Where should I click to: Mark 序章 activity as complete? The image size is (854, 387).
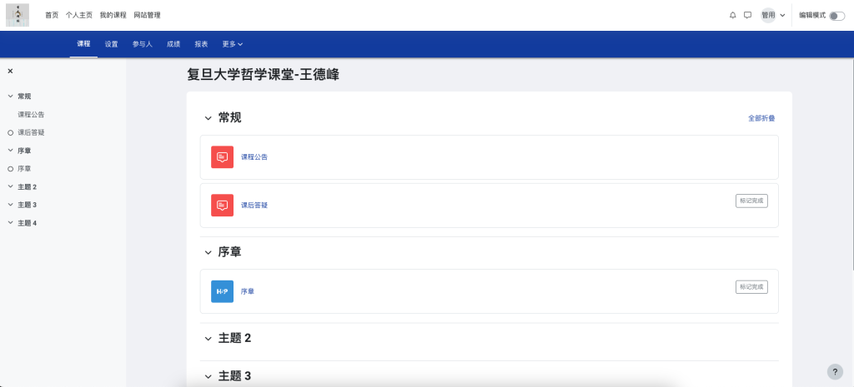(751, 287)
